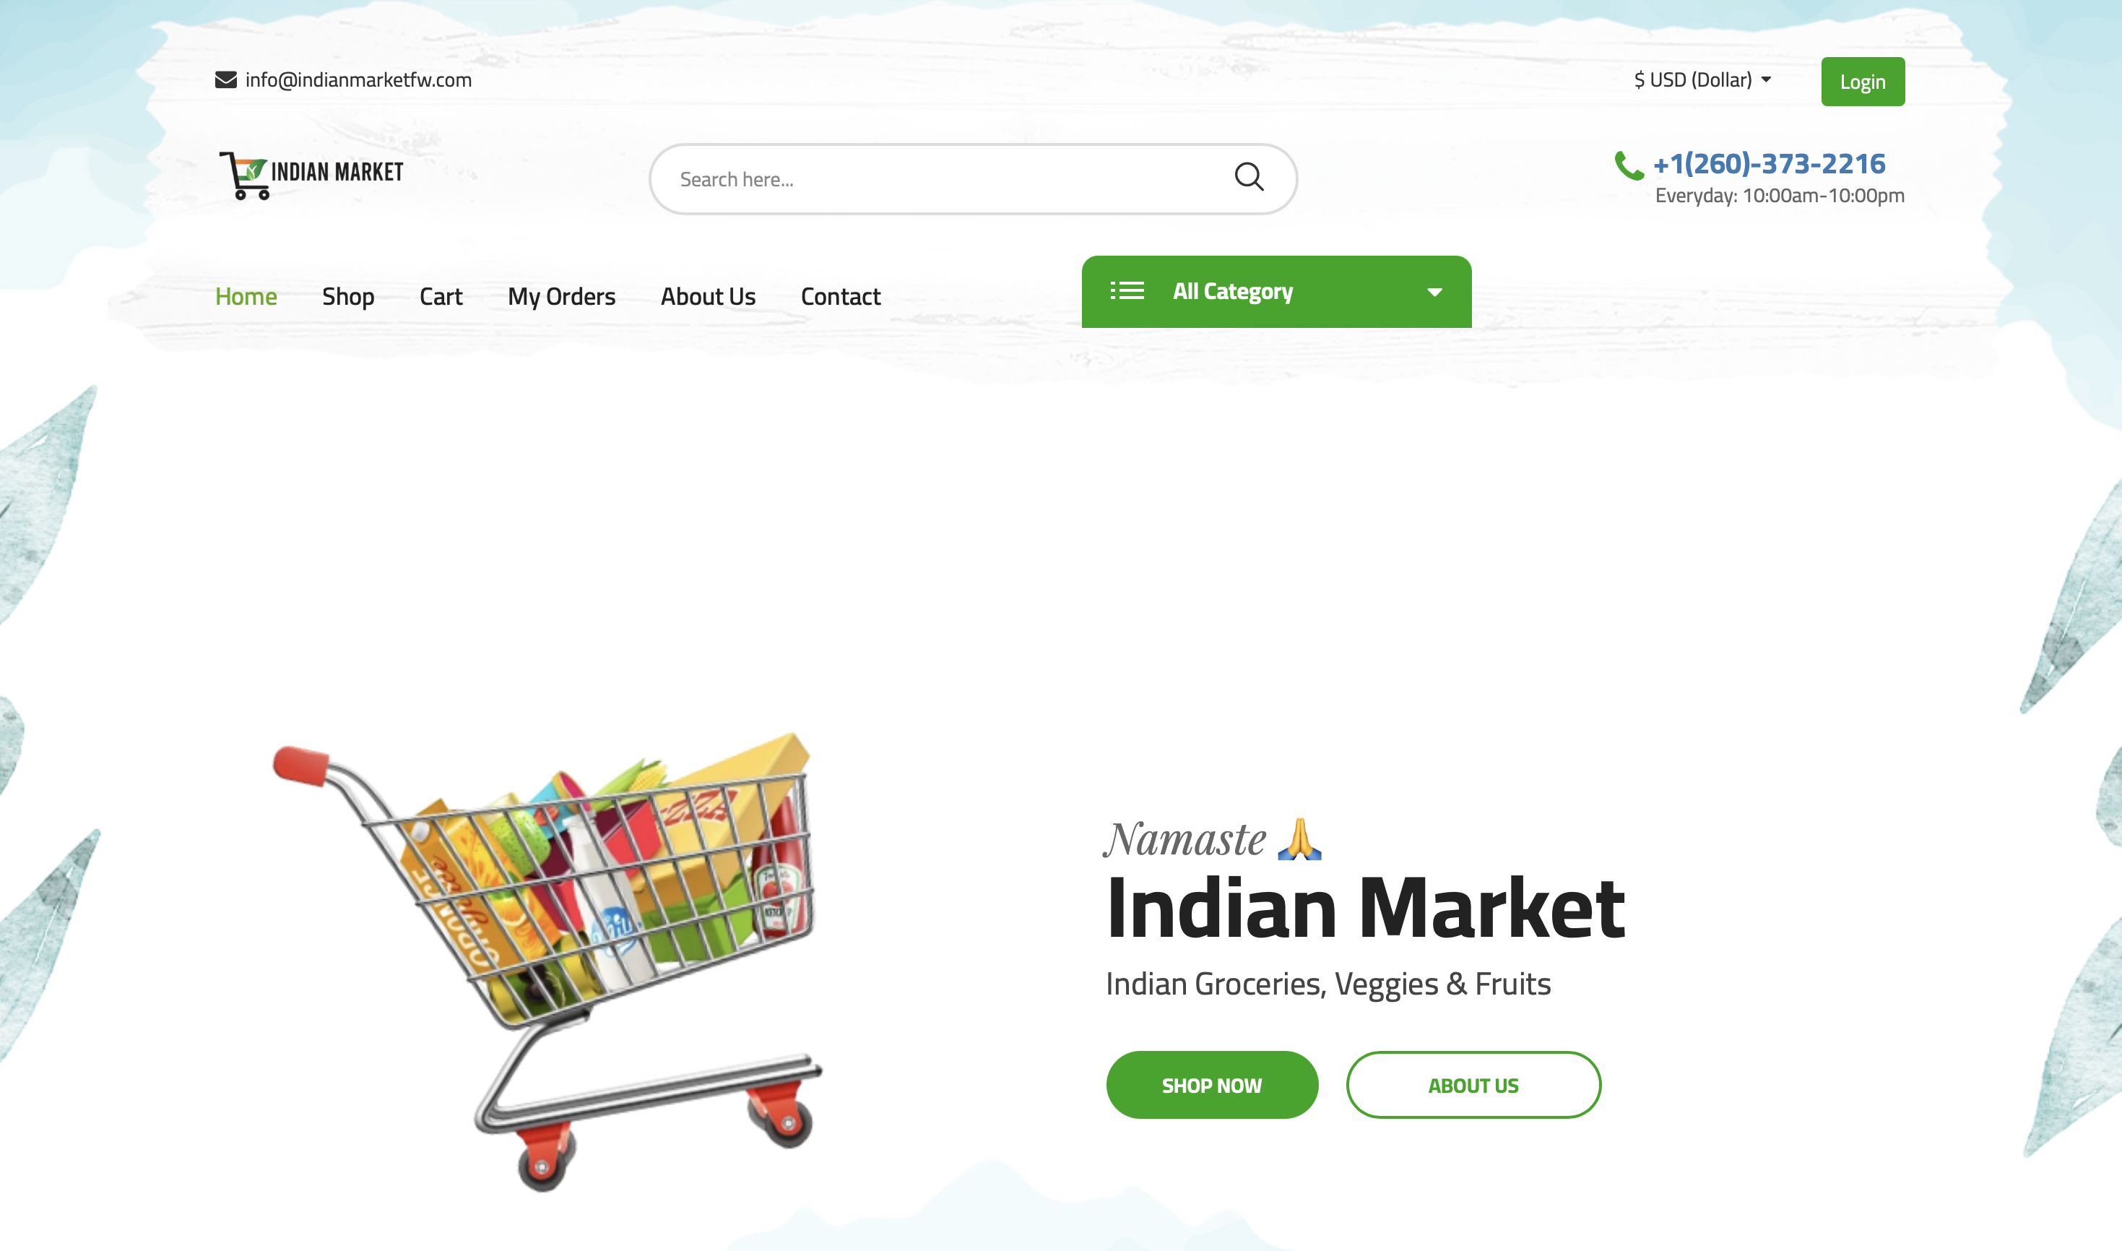Click the green Login button
2122x1251 pixels.
[x=1863, y=82]
